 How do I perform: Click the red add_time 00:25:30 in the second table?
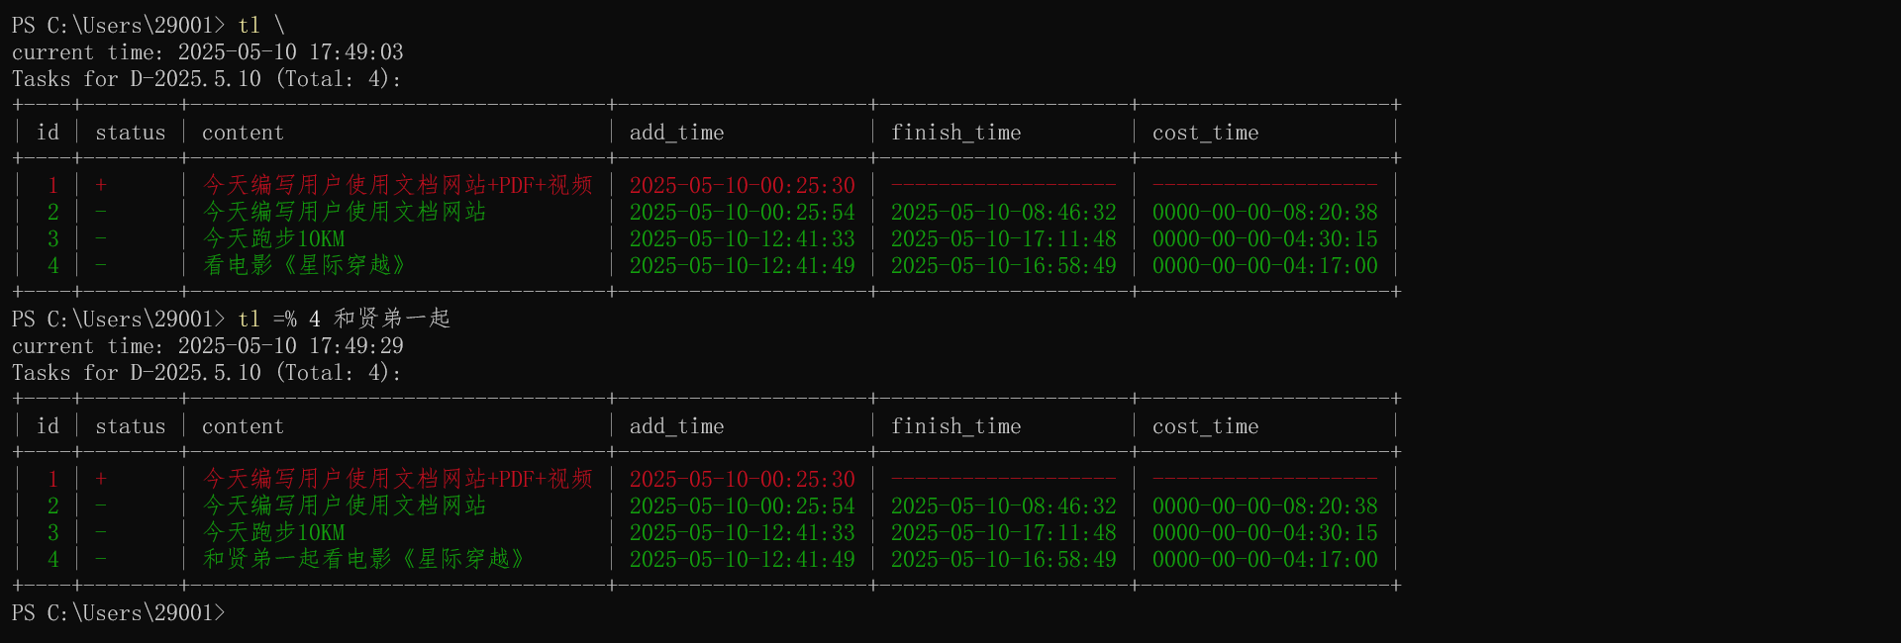click(x=742, y=479)
